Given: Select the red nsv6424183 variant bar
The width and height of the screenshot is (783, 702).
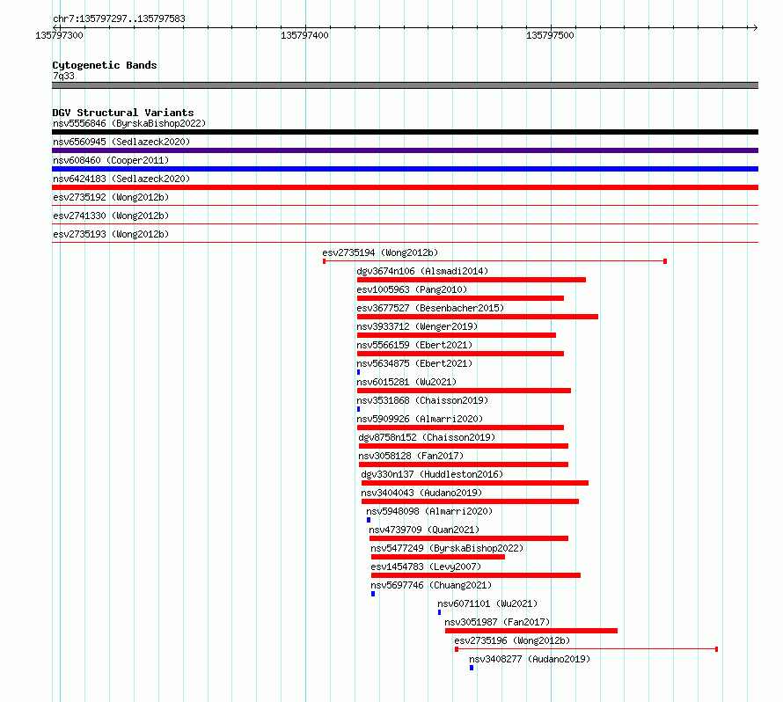Looking at the screenshot, I should click(x=405, y=187).
